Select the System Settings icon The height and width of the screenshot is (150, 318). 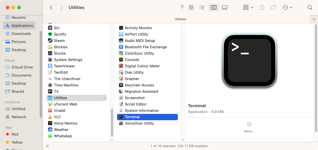pos(50,60)
